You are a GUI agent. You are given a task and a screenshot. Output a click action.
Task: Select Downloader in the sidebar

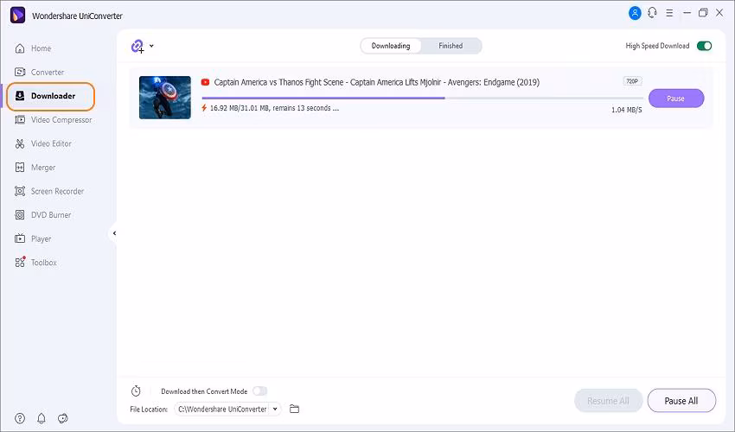(51, 96)
